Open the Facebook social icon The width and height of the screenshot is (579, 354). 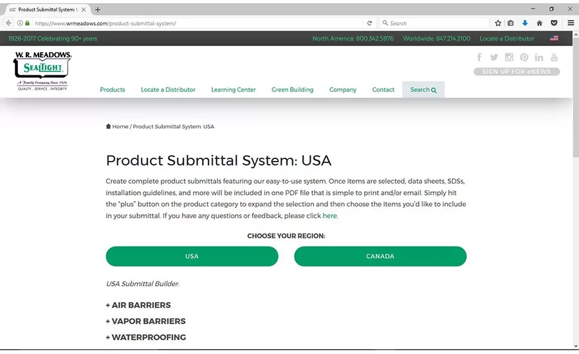pos(479,57)
